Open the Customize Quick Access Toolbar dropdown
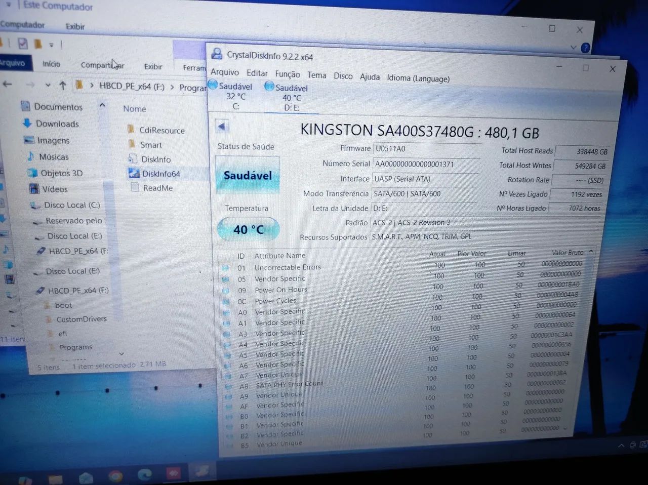 [x=51, y=45]
